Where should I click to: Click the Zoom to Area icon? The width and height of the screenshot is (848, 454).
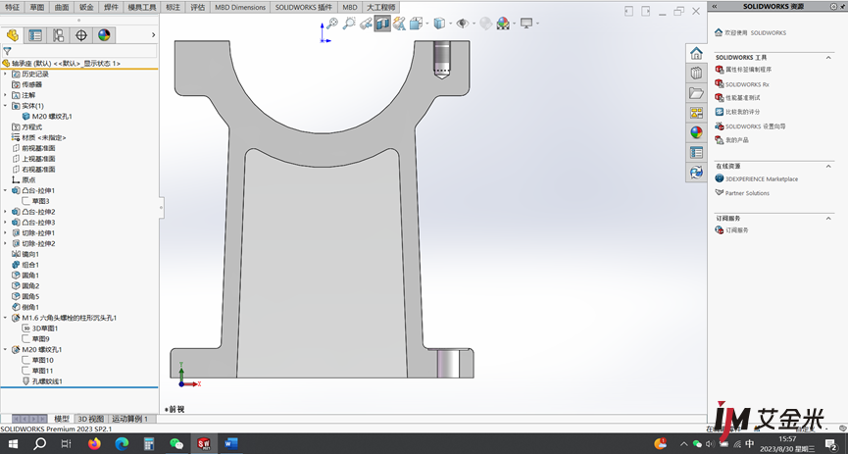(349, 23)
